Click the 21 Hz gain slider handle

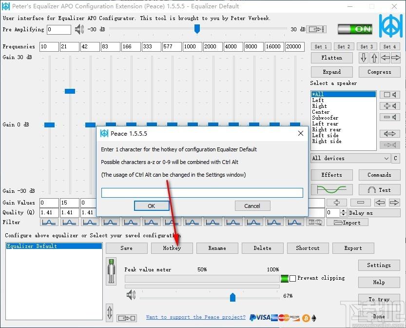pyautogui.click(x=70, y=91)
